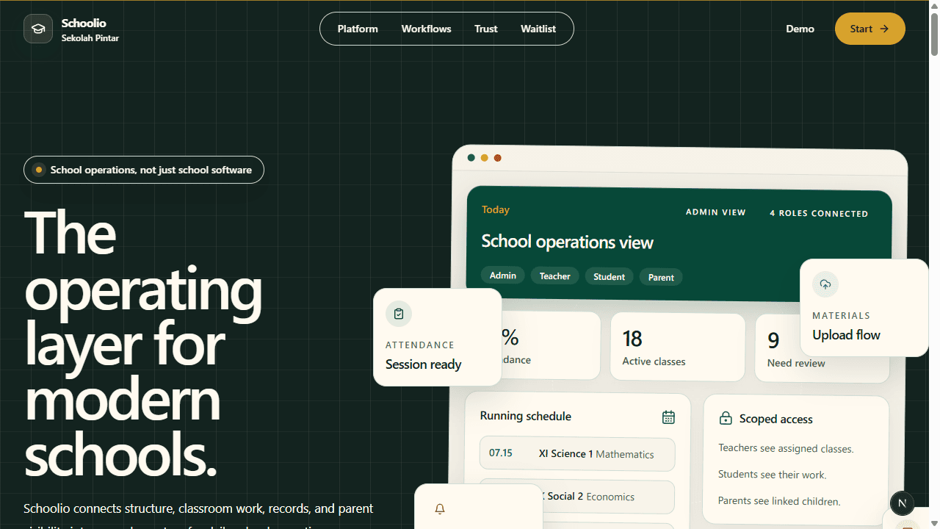The width and height of the screenshot is (940, 529).
Task: Open the Workflows nav item
Action: (426, 29)
